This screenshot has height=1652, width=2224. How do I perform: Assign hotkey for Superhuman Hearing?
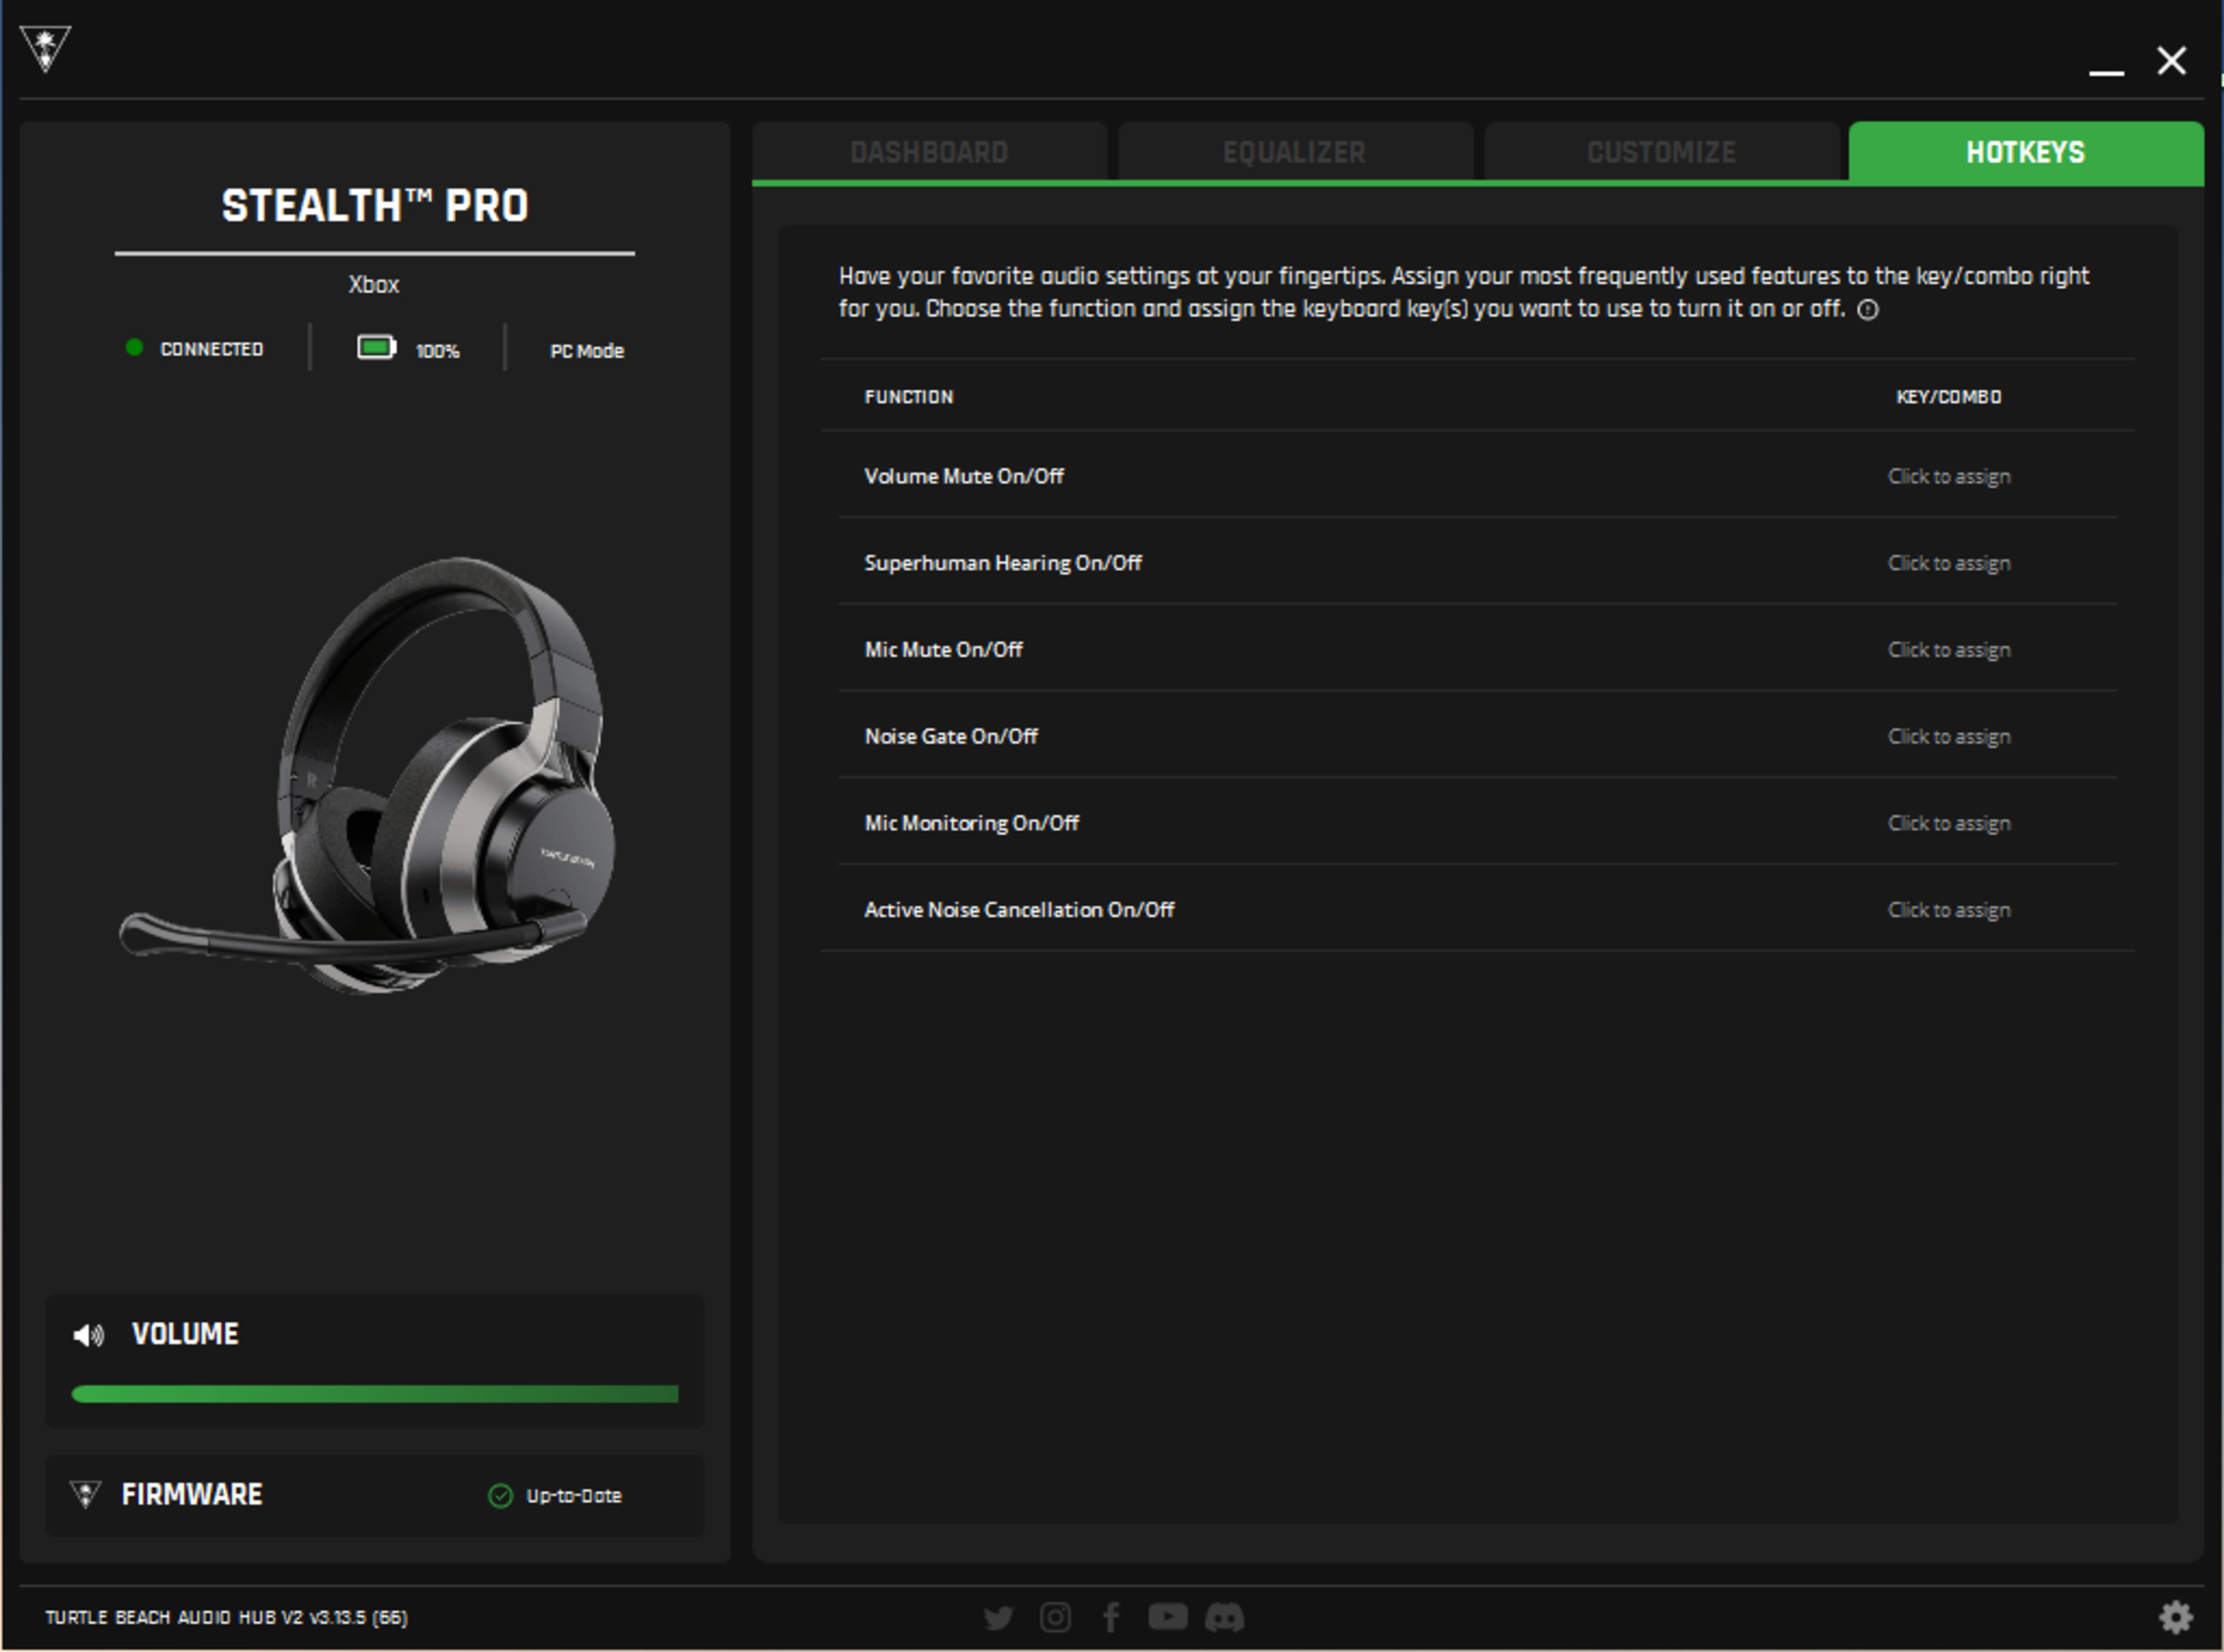tap(1948, 563)
